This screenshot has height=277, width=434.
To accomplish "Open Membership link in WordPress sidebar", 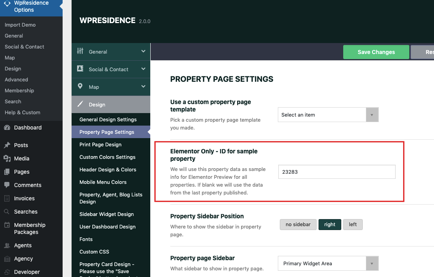I will 20,90.
